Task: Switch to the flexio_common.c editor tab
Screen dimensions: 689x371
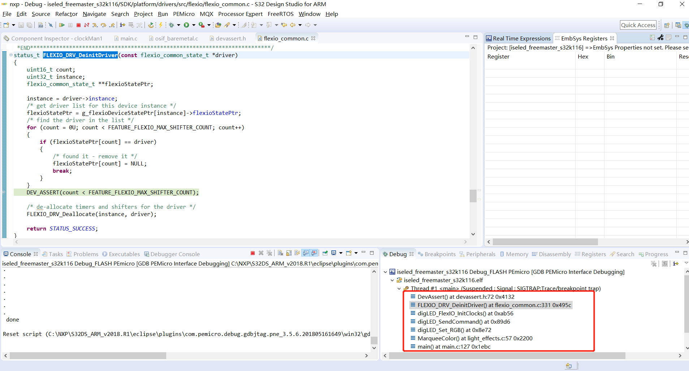Action: (285, 38)
